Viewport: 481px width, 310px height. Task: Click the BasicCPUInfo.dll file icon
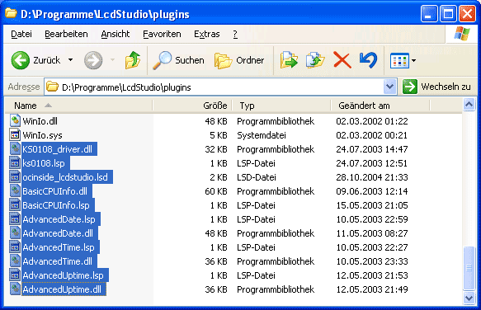point(15,191)
